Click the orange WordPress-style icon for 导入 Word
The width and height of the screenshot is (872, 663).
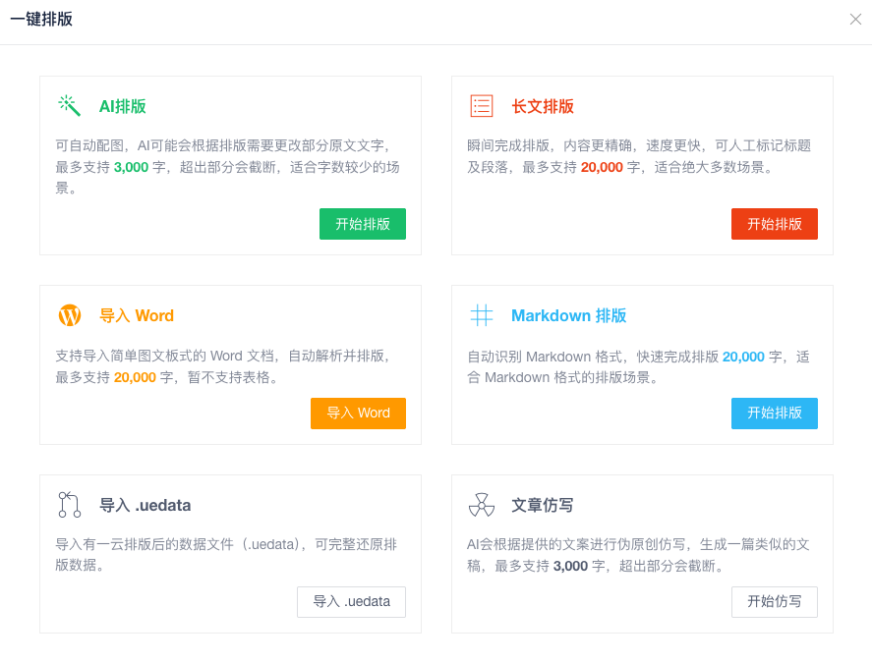tap(69, 315)
